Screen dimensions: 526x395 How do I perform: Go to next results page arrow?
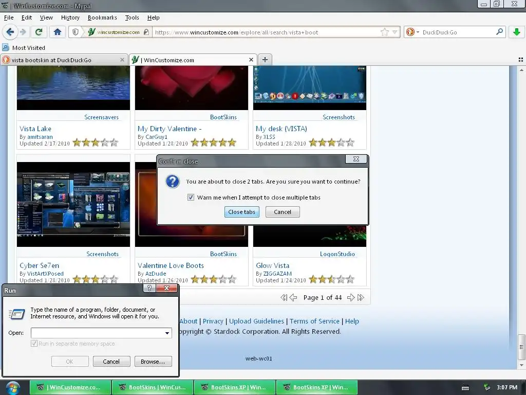coord(351,298)
